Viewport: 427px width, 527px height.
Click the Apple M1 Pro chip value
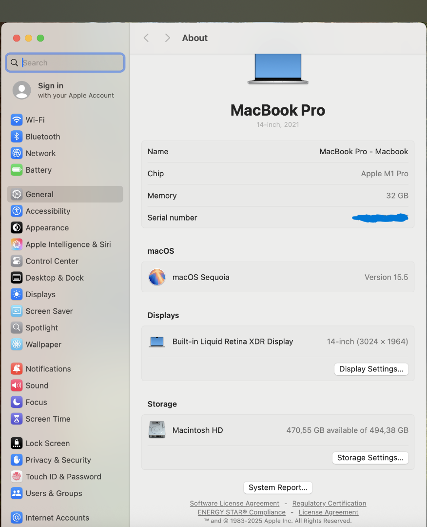pyautogui.click(x=385, y=173)
